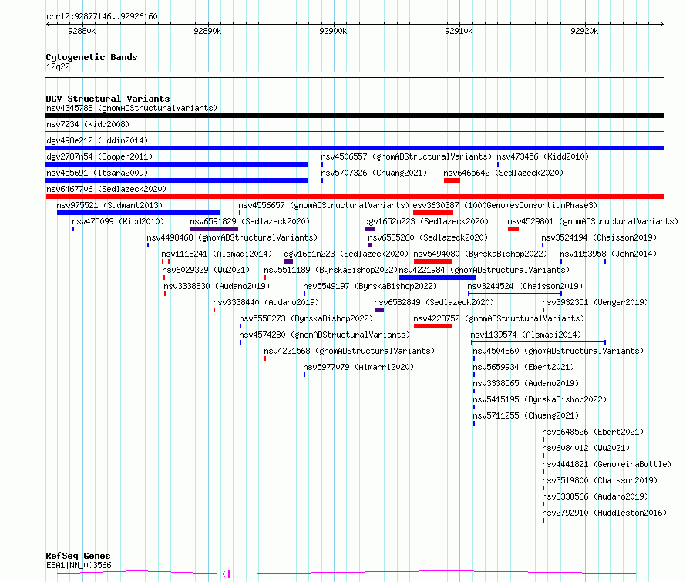686x582 pixels.
Task: Open nsv4504860 (gnomADStructuralVariants) label
Action: [558, 351]
